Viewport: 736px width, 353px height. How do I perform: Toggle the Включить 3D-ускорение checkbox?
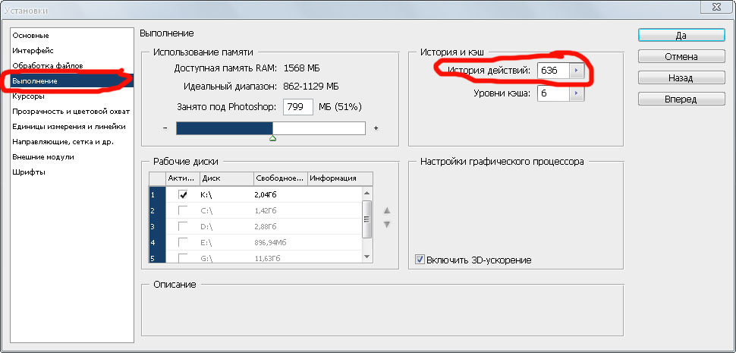tap(420, 260)
